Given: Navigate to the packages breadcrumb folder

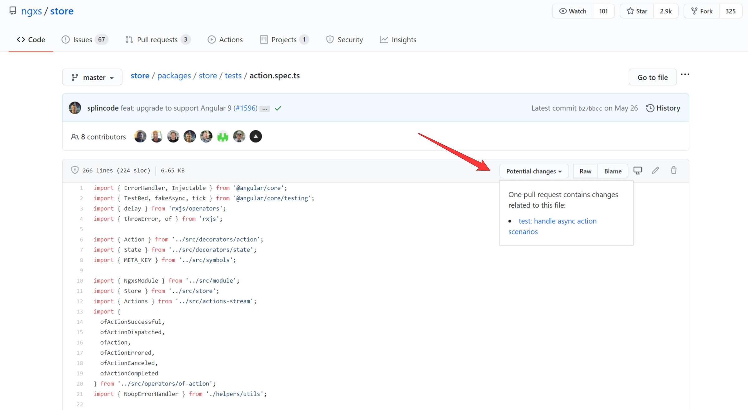Looking at the screenshot, I should tap(174, 76).
